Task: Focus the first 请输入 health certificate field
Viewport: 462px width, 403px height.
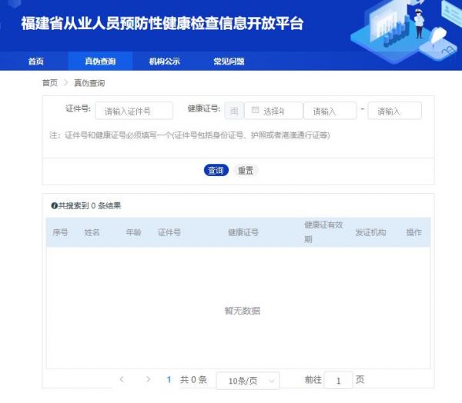Action: (330, 111)
